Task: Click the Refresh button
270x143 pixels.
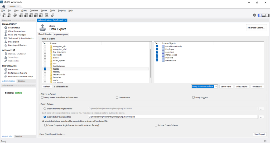Action: (47, 86)
